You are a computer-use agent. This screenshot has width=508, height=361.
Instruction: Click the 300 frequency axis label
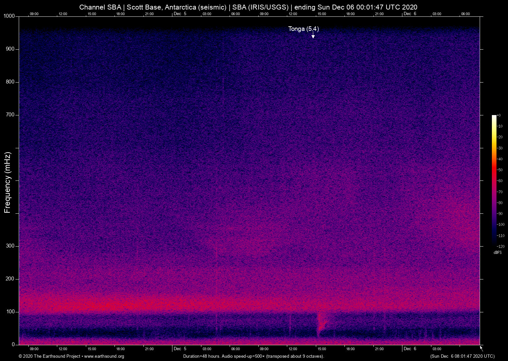tap(10, 246)
